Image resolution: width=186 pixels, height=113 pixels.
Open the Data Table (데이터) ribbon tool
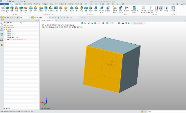[173, 9]
